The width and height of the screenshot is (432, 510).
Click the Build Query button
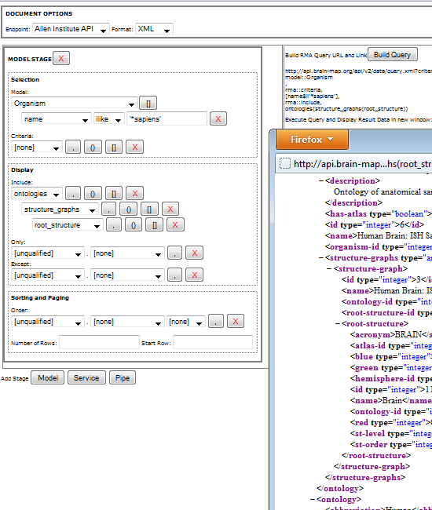pos(392,54)
